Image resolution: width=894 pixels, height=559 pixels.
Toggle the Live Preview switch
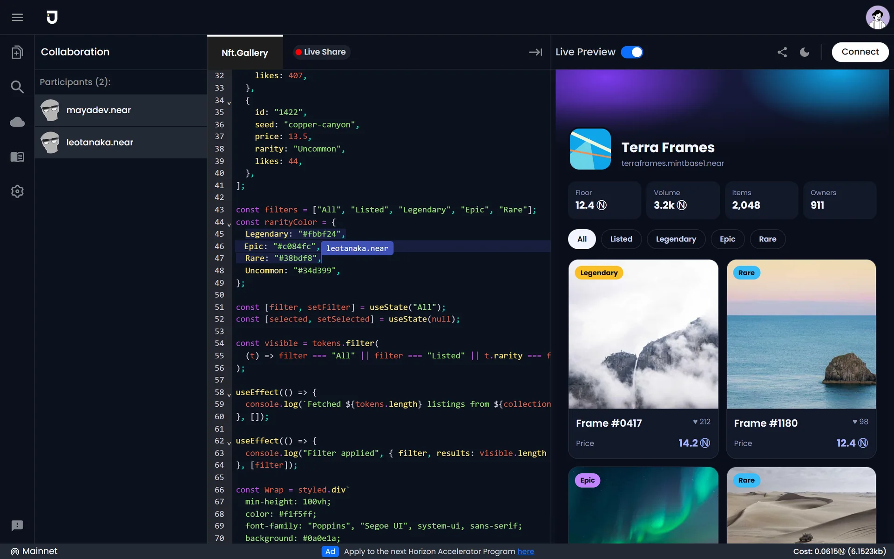(x=632, y=52)
